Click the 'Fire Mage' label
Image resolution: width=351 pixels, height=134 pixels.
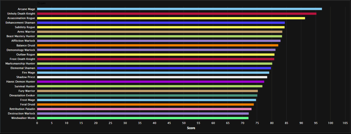pos(28,73)
